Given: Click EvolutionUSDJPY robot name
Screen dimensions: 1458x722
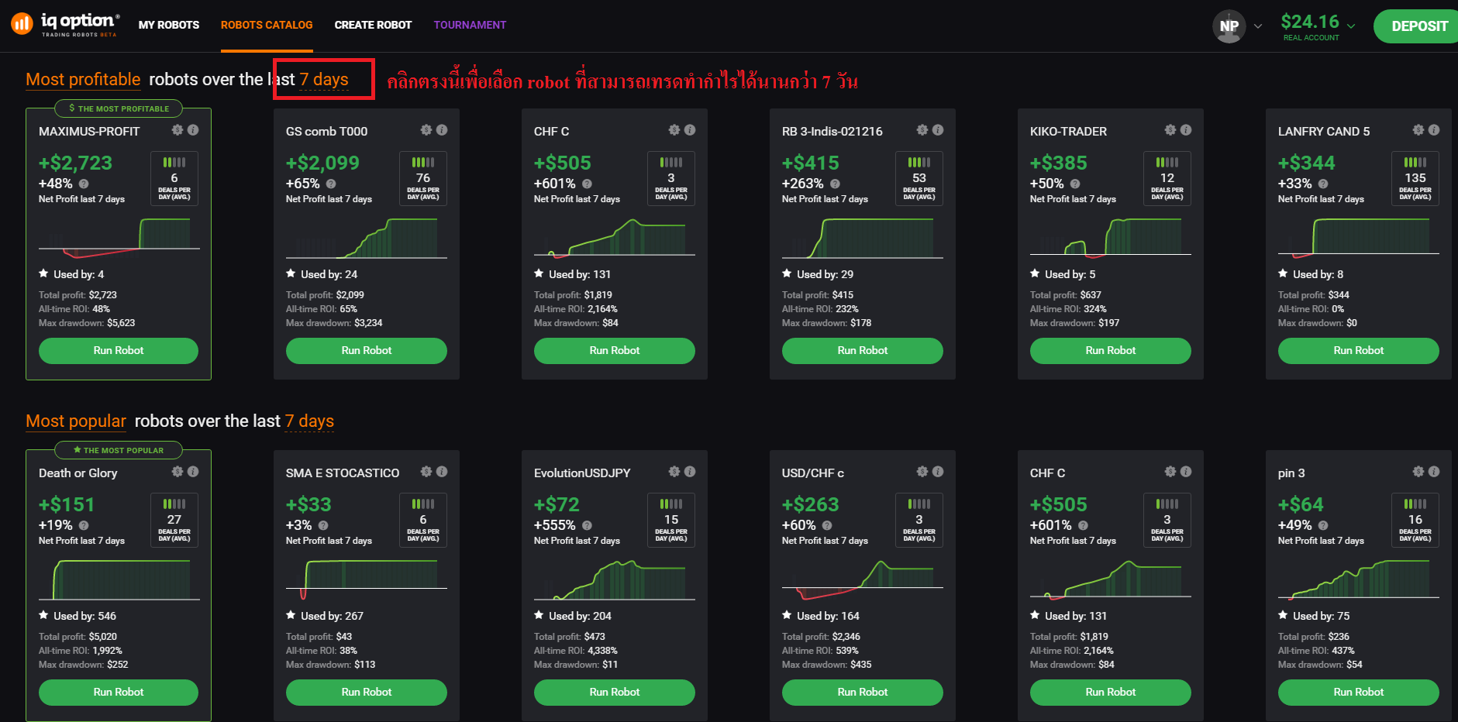Looking at the screenshot, I should (x=582, y=473).
